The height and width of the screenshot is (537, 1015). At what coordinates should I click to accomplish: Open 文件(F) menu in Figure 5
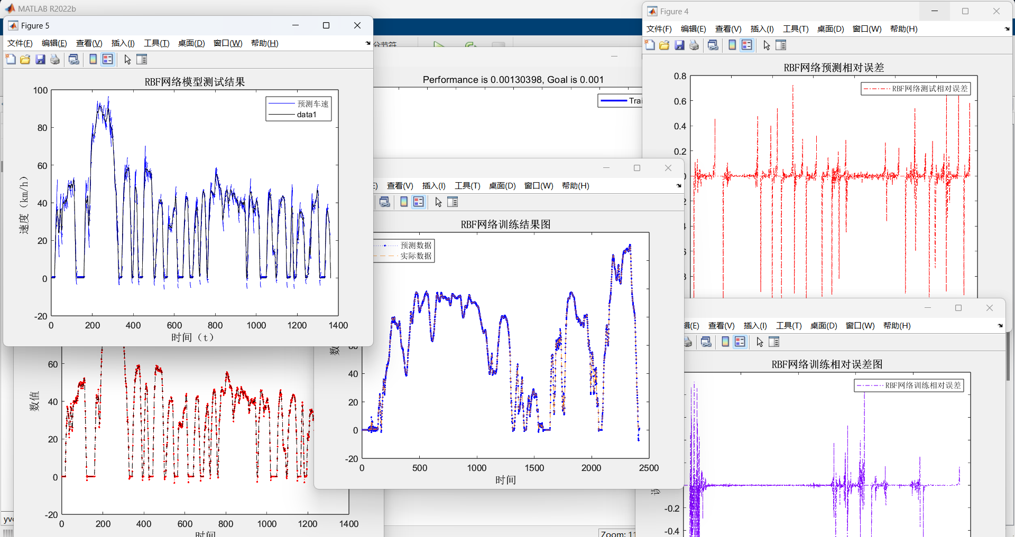(x=20, y=43)
